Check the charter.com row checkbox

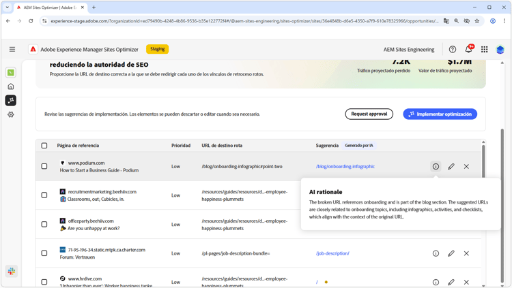click(44, 253)
